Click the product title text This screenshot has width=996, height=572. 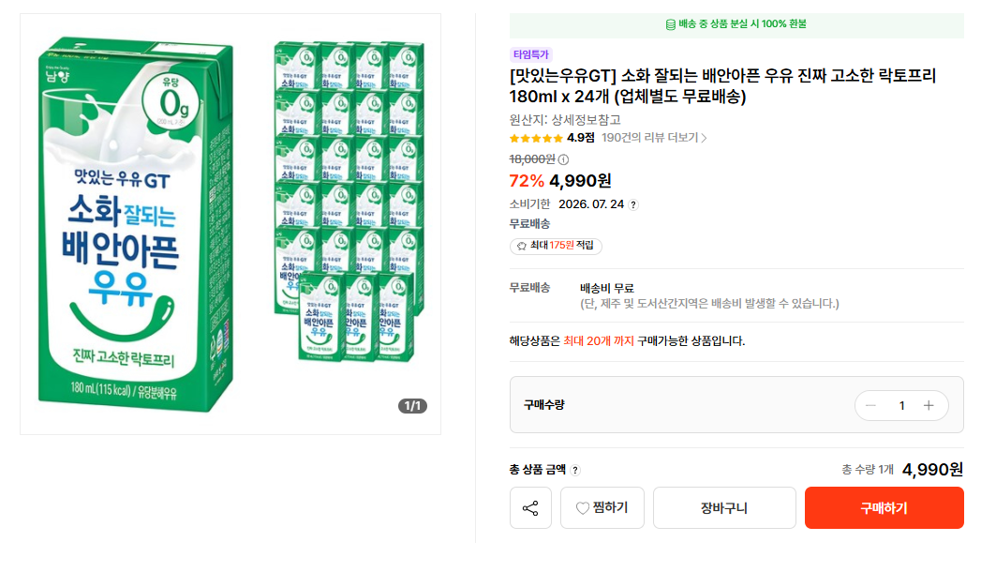(722, 86)
